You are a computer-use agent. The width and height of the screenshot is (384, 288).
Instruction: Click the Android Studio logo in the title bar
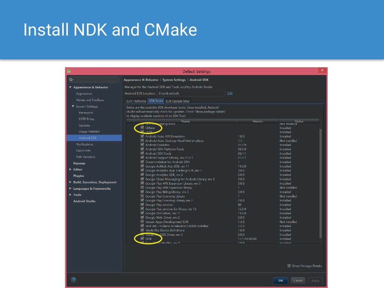coord(69,71)
